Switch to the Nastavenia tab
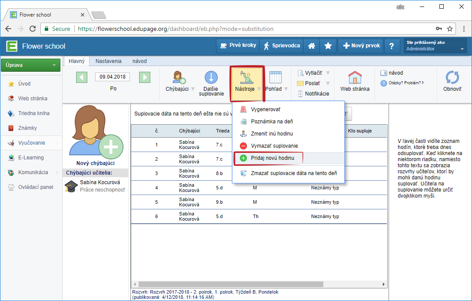Viewport: 472px width, 301px height. [x=108, y=61]
